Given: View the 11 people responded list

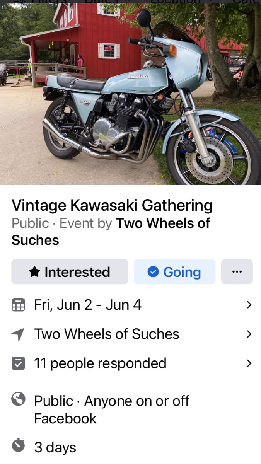Looking at the screenshot, I should (x=100, y=363).
